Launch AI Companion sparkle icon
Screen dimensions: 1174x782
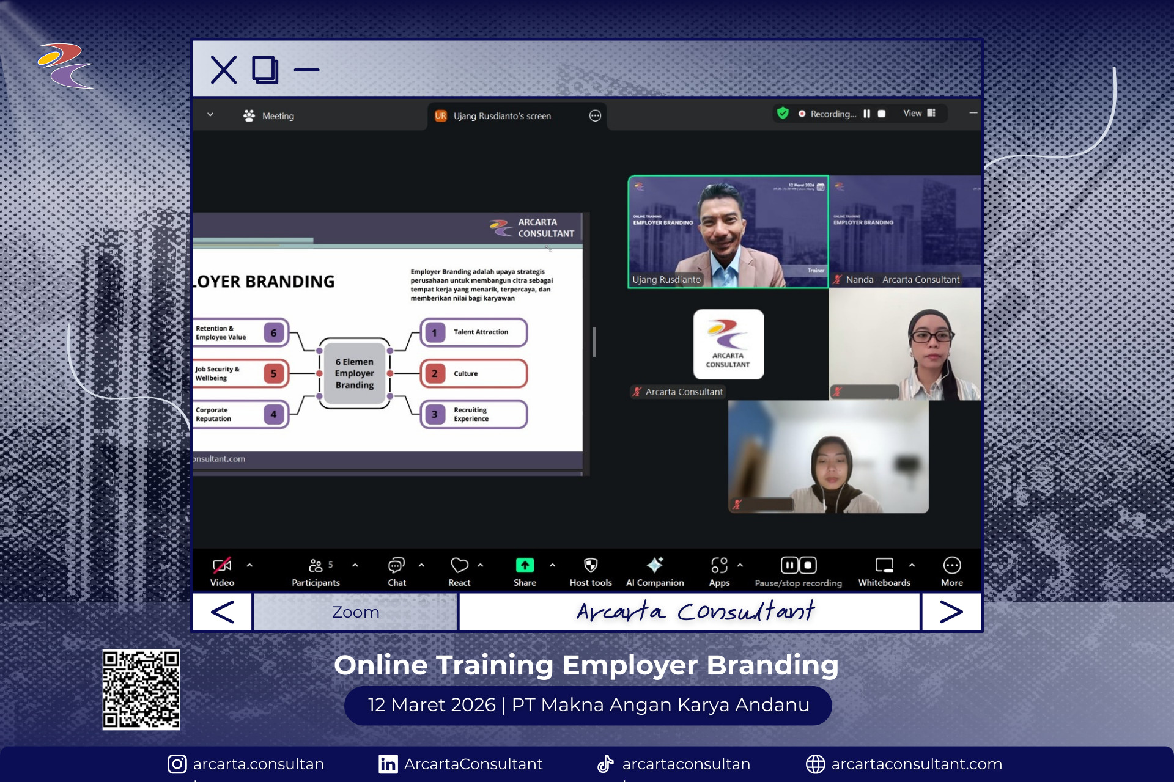[x=655, y=566]
